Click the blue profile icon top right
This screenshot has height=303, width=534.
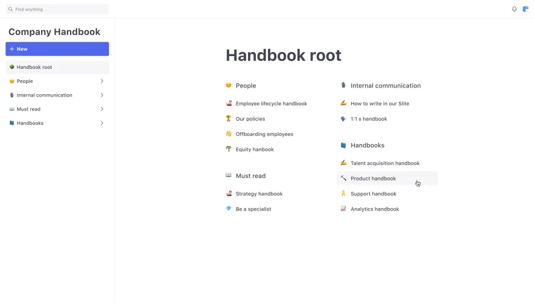point(526,9)
